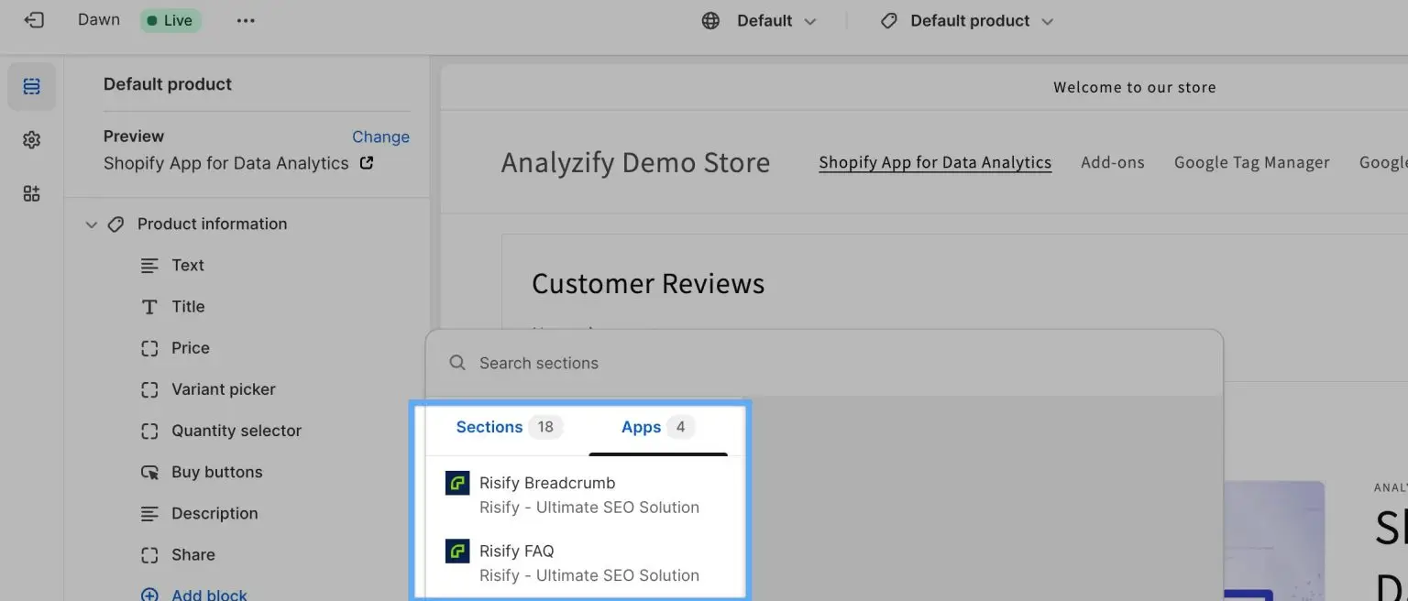
Task: Collapse the Product information section
Action: 91,224
